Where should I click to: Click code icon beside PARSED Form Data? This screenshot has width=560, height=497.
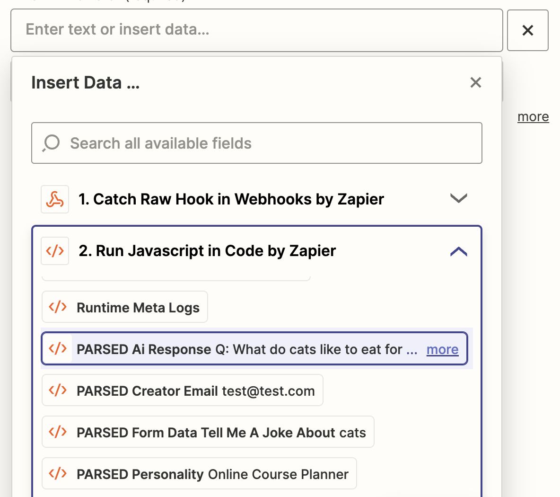pyautogui.click(x=58, y=432)
